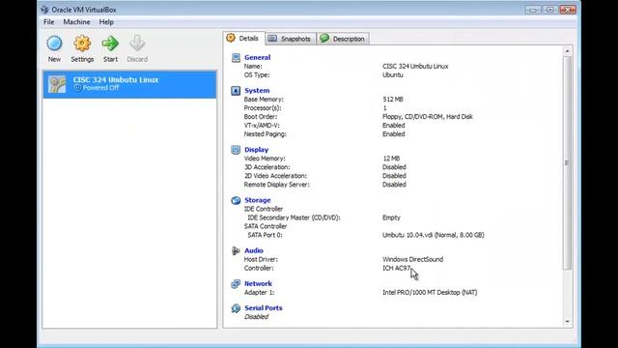Open the General settings heading link
This screenshot has width=618, height=348.
(x=258, y=58)
